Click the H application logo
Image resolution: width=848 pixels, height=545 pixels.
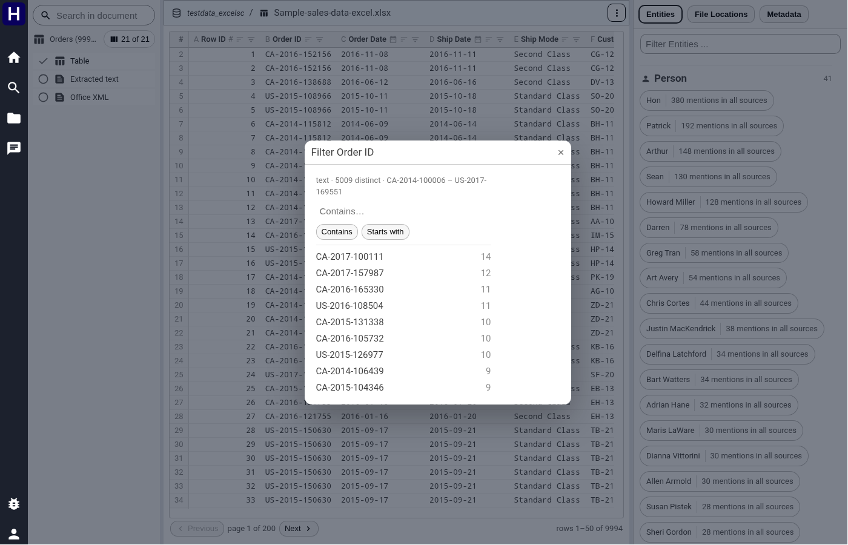coord(14,14)
